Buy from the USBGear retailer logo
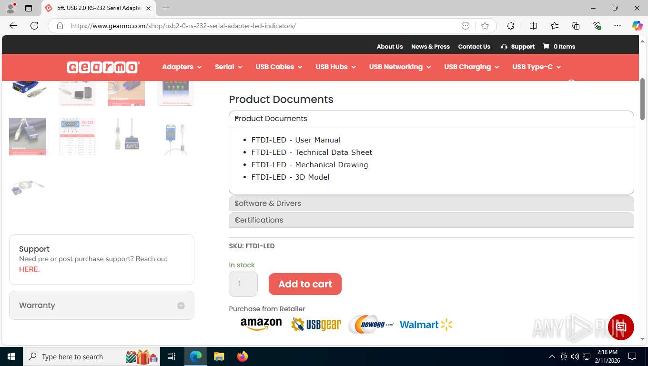The width and height of the screenshot is (648, 366). tap(316, 325)
